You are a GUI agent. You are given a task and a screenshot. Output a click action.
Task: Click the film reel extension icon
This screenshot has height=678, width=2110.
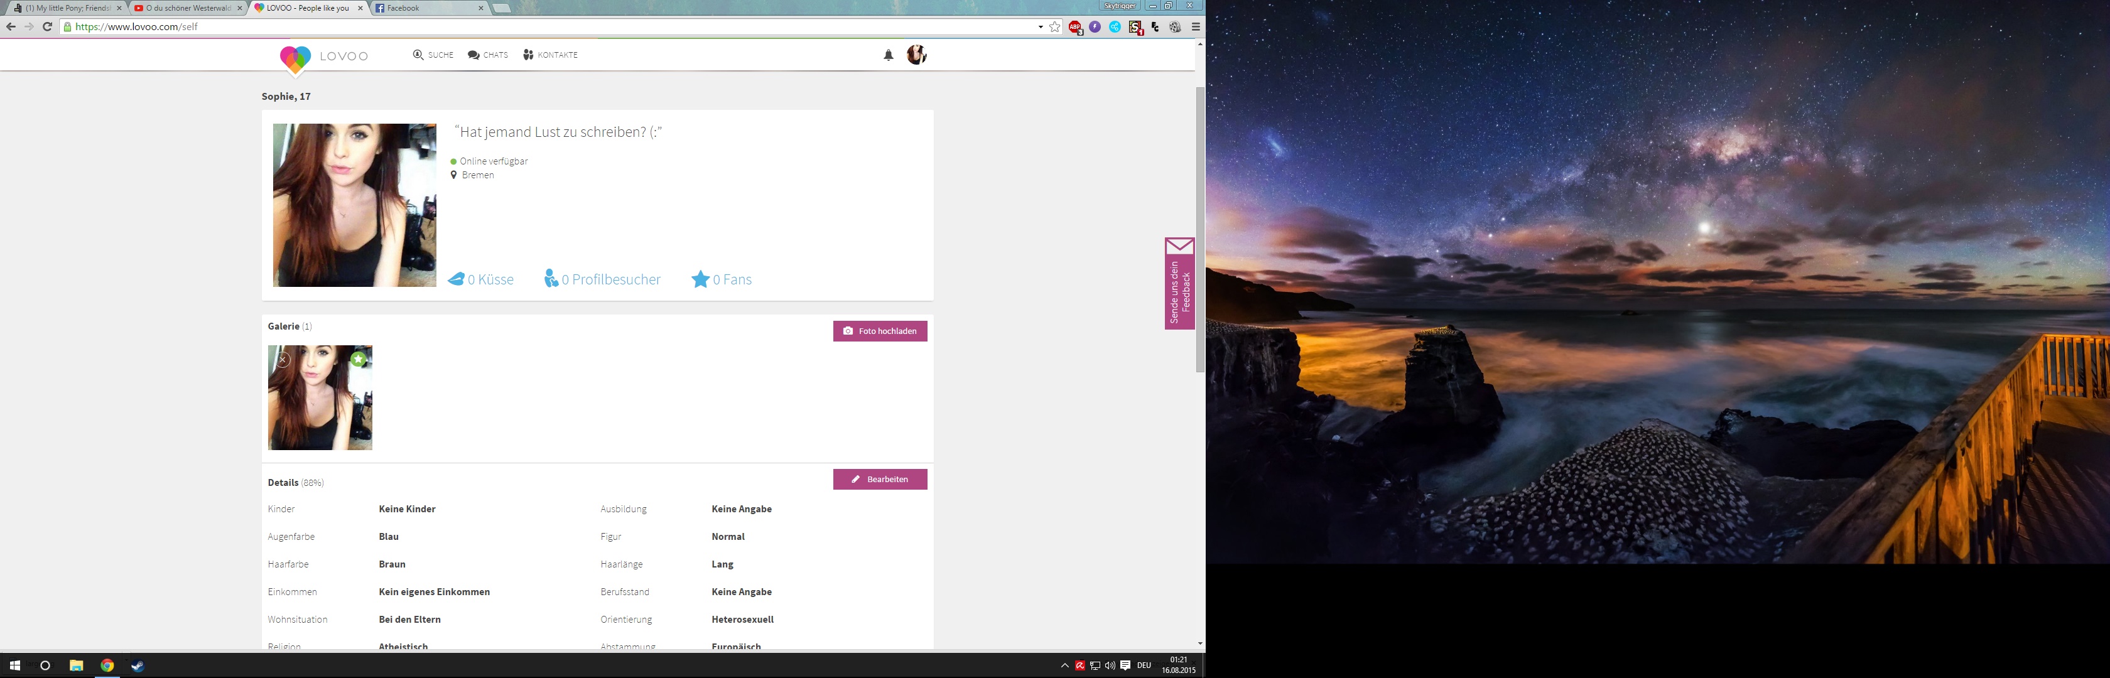[1174, 27]
